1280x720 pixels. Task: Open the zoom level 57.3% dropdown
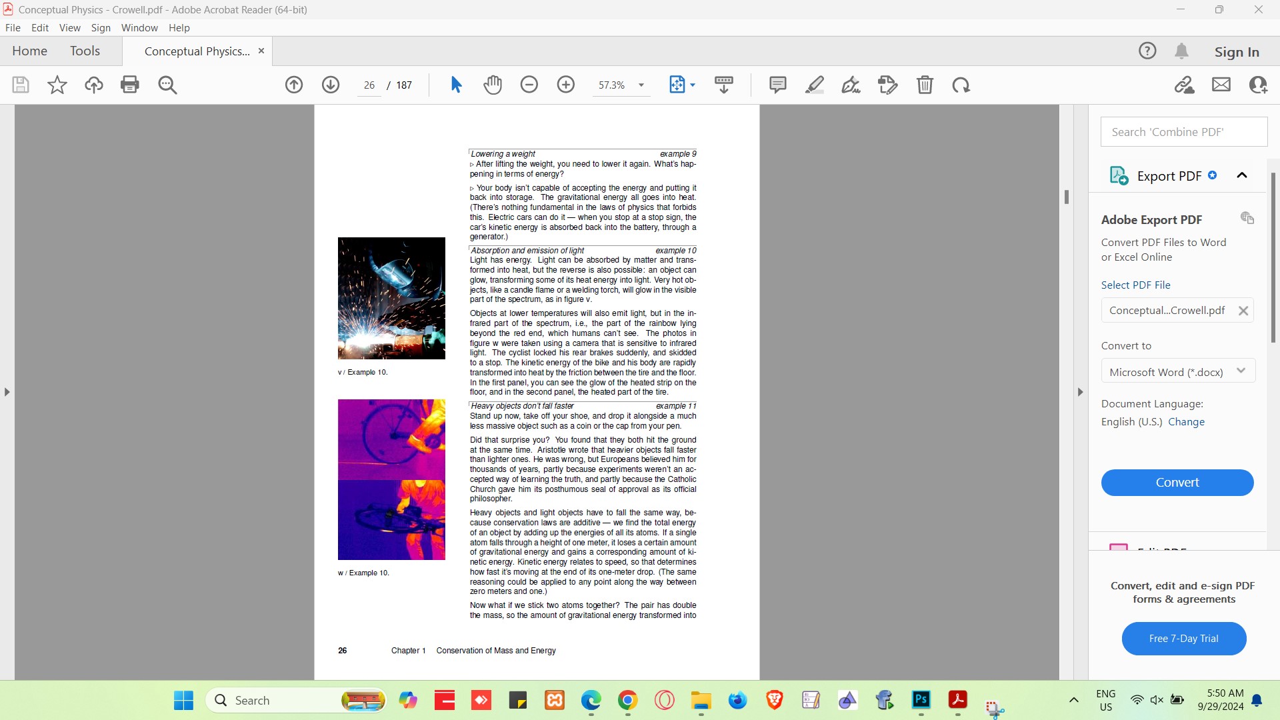(641, 85)
